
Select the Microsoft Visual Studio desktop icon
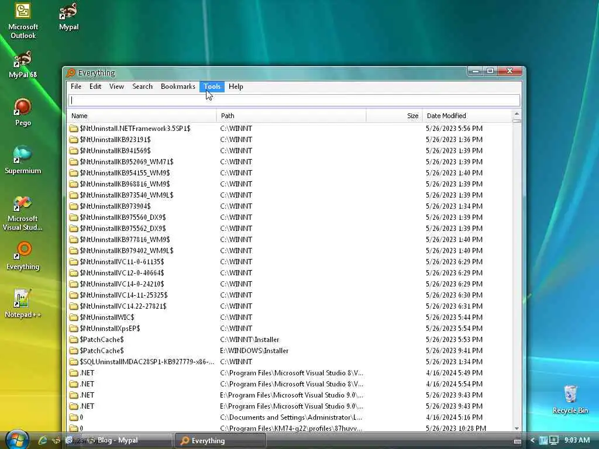(x=23, y=213)
